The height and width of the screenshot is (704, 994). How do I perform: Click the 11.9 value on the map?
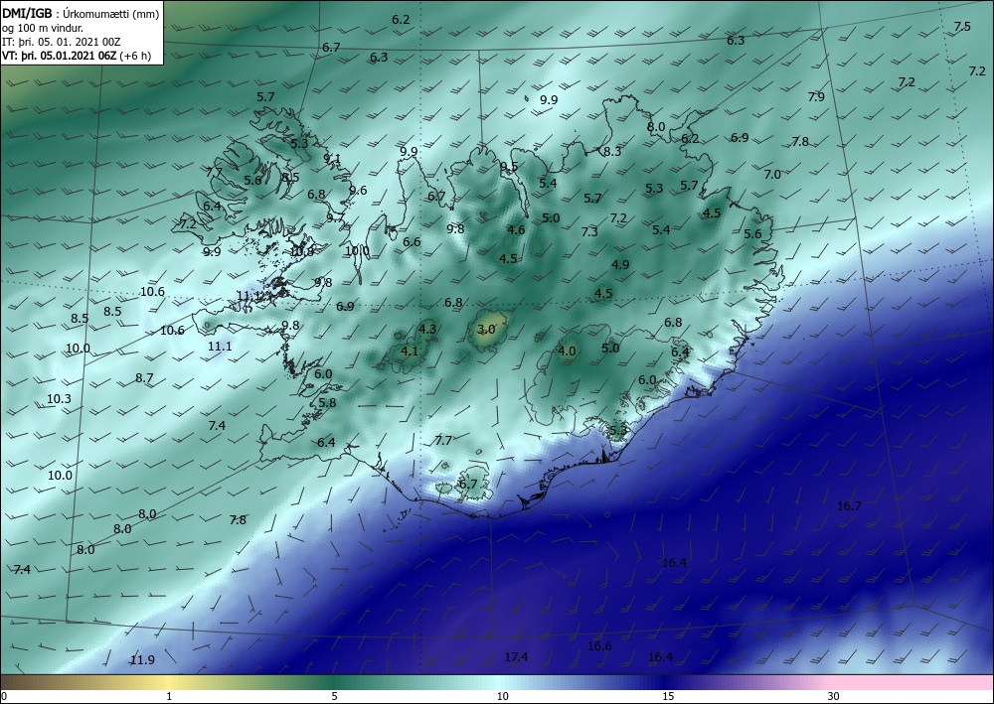142,660
